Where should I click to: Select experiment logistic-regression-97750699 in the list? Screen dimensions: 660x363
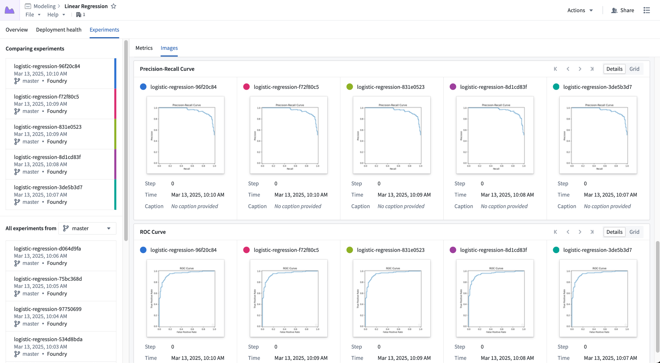pos(61,316)
